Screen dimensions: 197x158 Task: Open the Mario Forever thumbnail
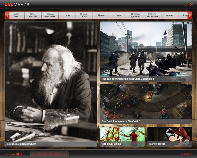[169, 136]
